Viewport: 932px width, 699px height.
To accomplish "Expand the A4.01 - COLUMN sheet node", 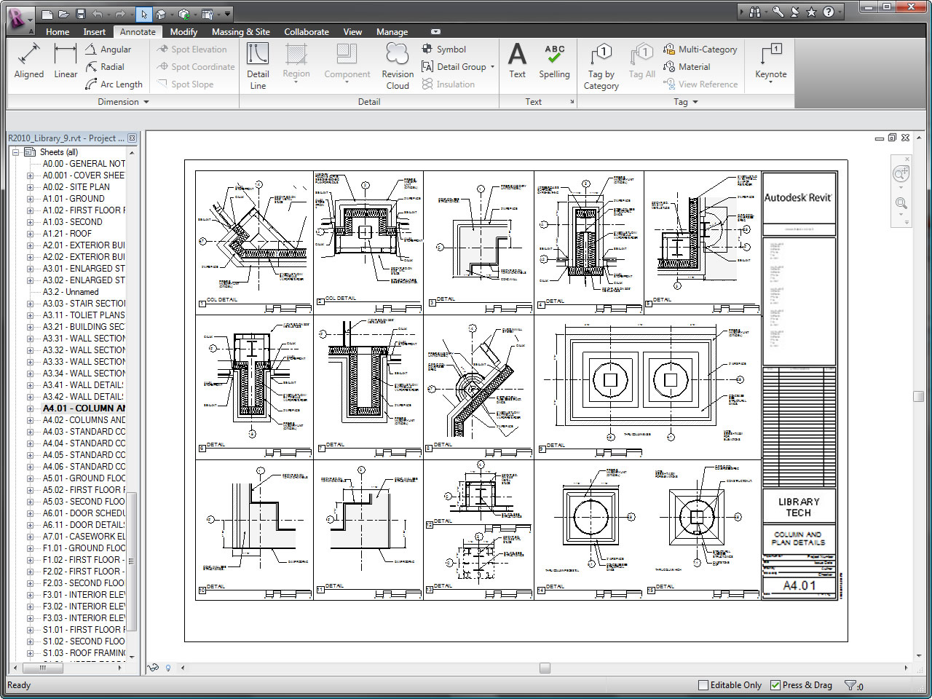I will pos(30,408).
